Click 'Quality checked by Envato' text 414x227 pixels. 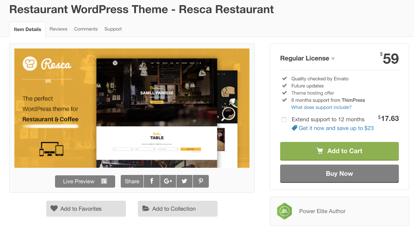[x=320, y=79]
